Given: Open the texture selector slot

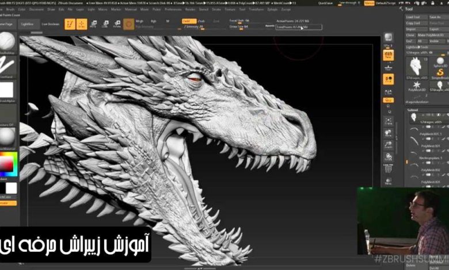Looking at the screenshot, I should [x=7, y=114].
